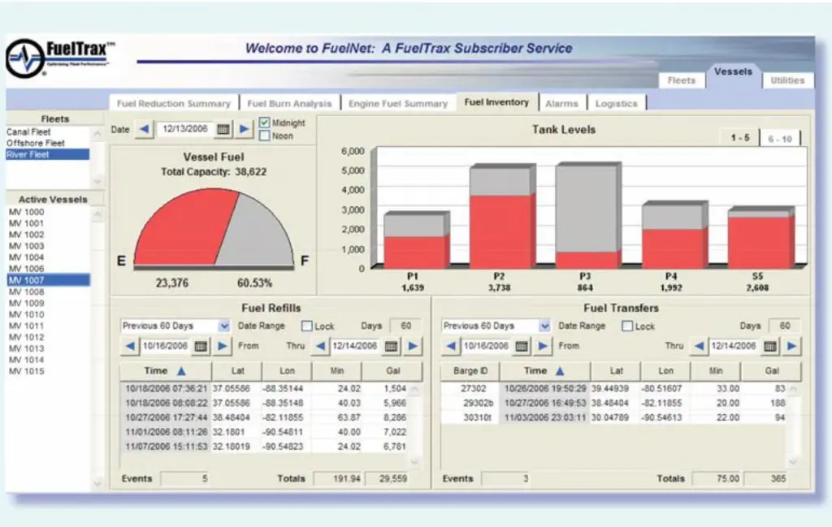Step Fuel Refills Thru date backward
The width and height of the screenshot is (832, 527).
[x=320, y=346]
